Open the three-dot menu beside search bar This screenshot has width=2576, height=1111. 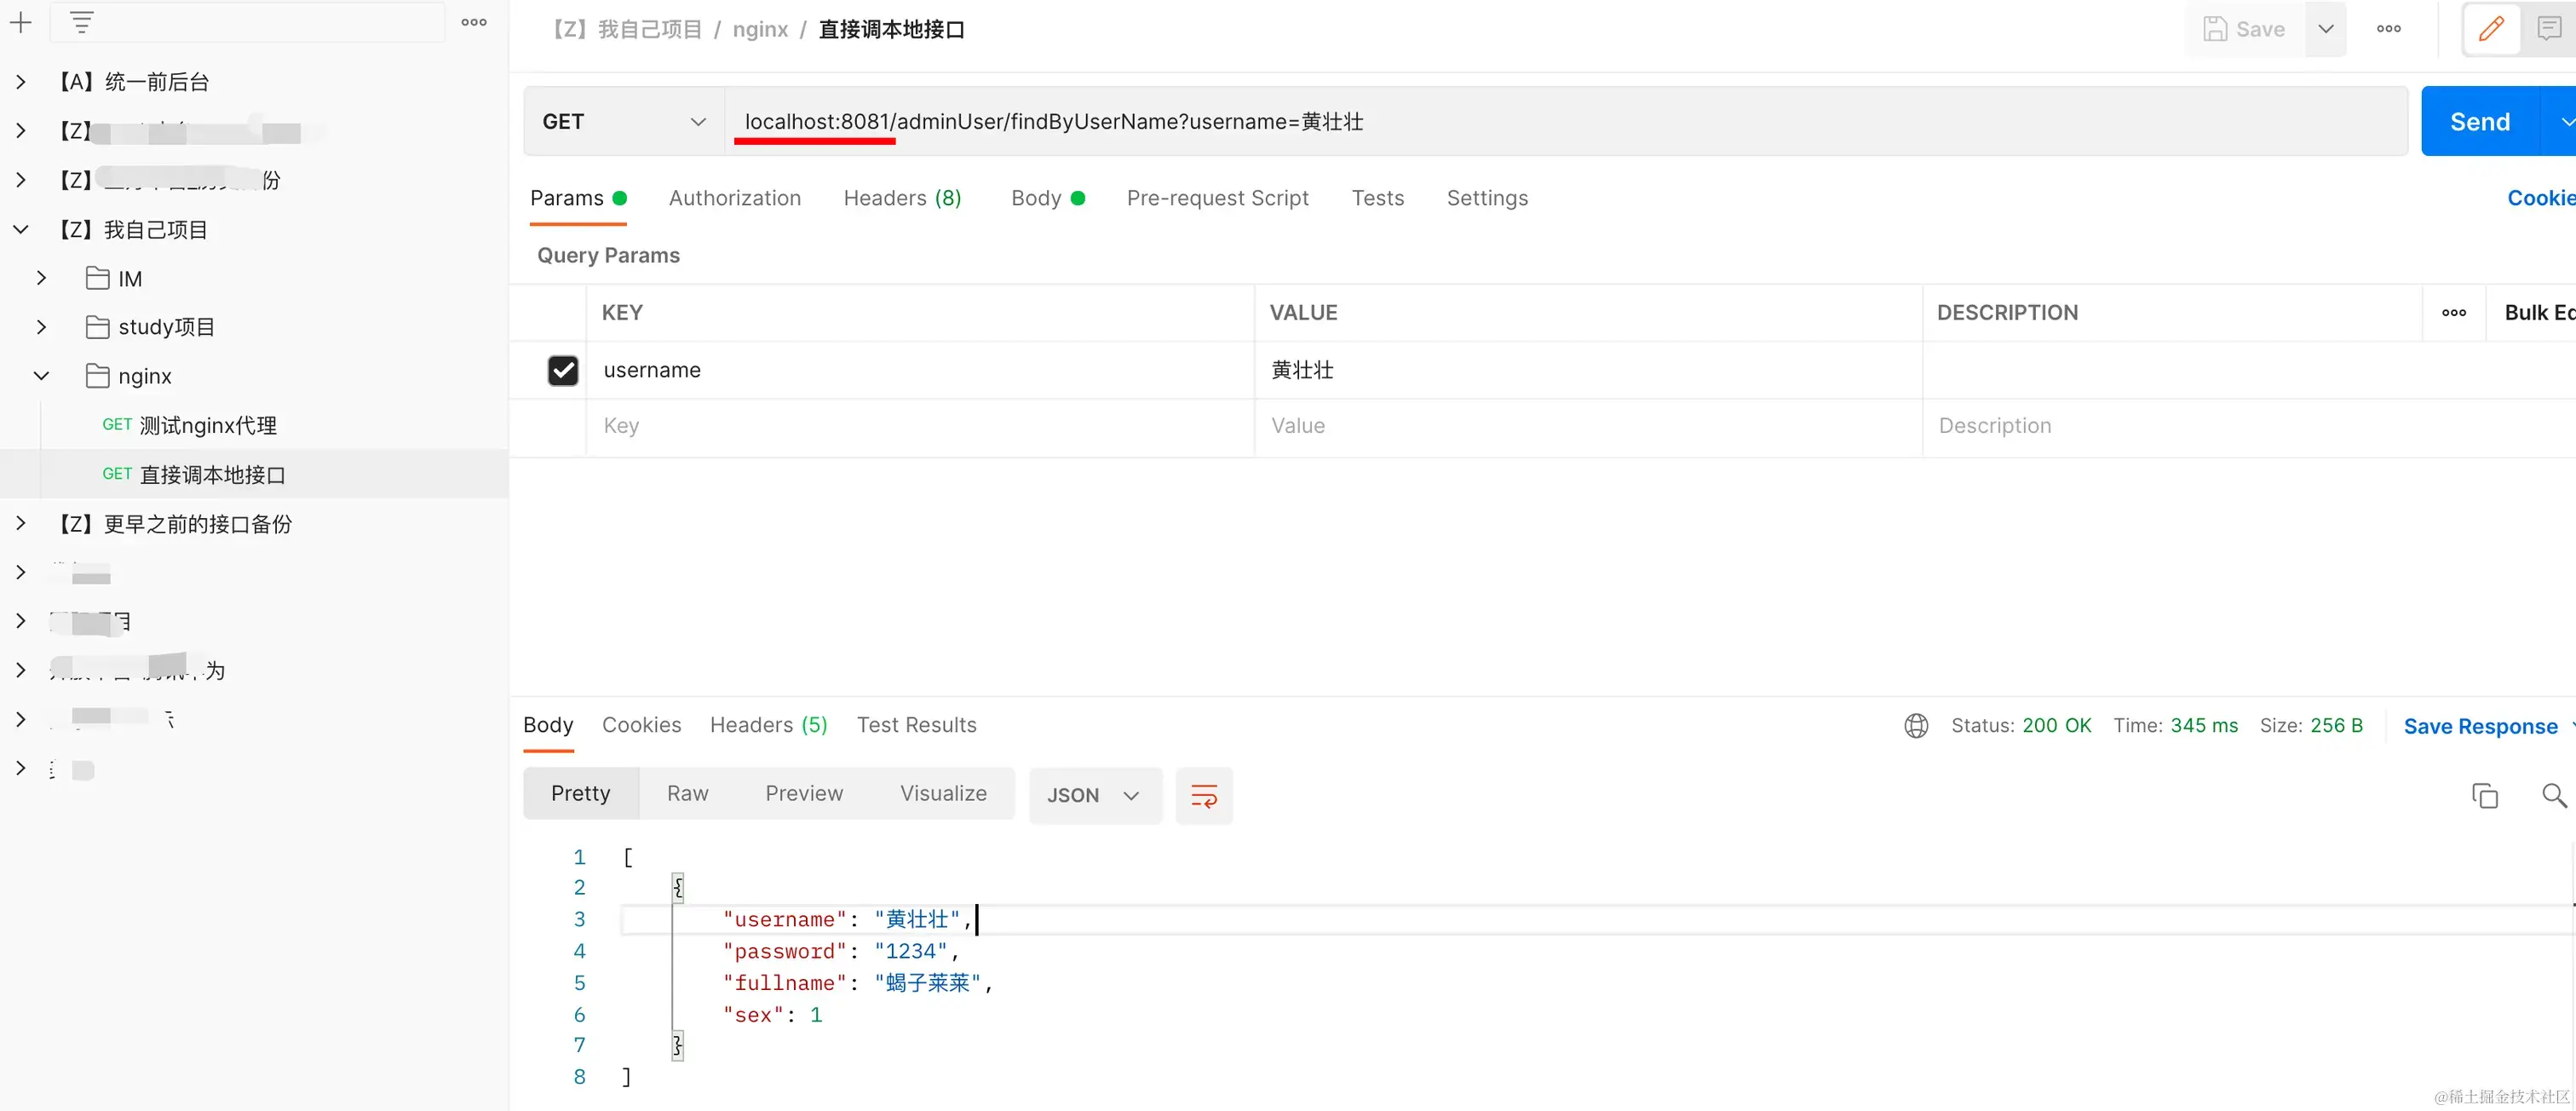tap(473, 21)
